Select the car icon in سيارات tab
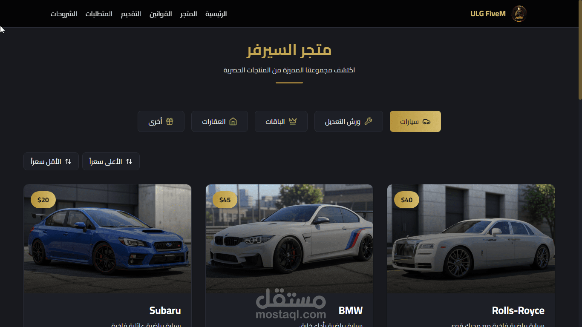 [x=426, y=122]
